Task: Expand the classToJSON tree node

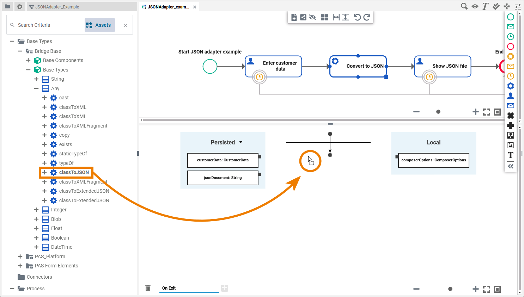Action: coord(44,172)
